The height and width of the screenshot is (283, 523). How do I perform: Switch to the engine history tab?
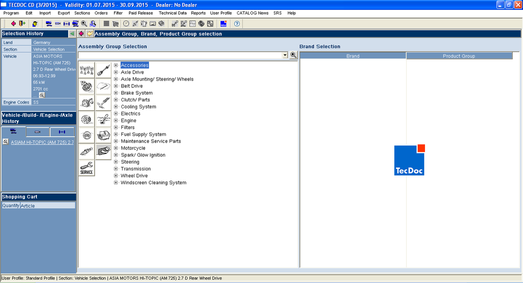coord(38,132)
